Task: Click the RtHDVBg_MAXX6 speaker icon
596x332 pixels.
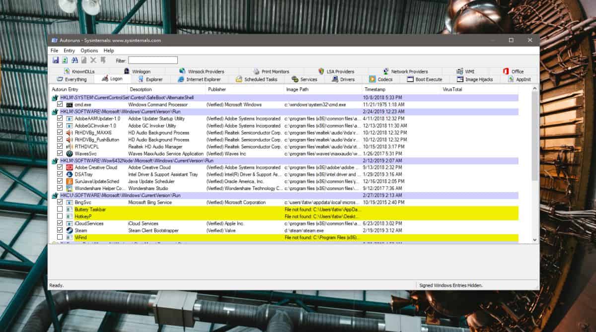Action: click(70, 133)
